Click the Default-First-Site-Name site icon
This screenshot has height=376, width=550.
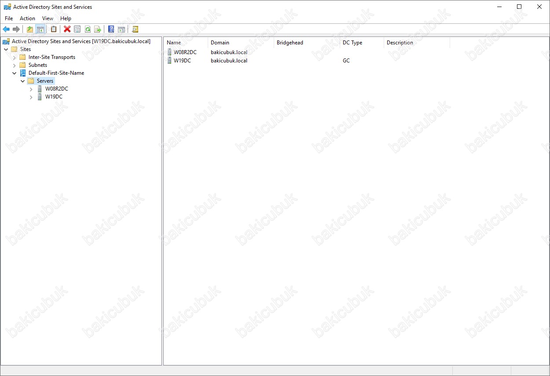pos(23,73)
